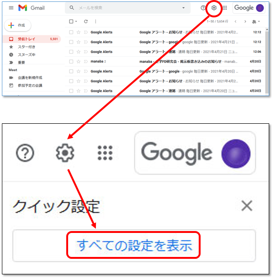Click the help question mark icon in the enlarged panel
The width and height of the screenshot is (272, 280).
(25, 152)
